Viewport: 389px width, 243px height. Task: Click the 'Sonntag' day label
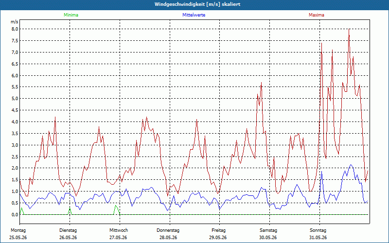click(318, 230)
